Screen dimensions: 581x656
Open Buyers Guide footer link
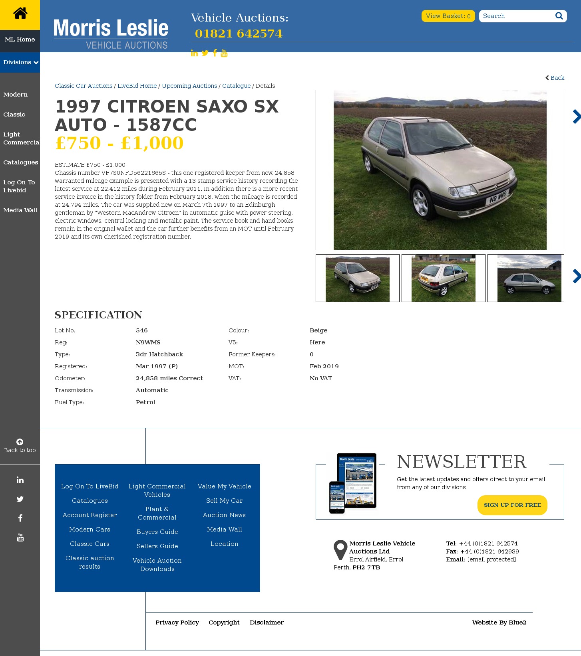pyautogui.click(x=157, y=532)
